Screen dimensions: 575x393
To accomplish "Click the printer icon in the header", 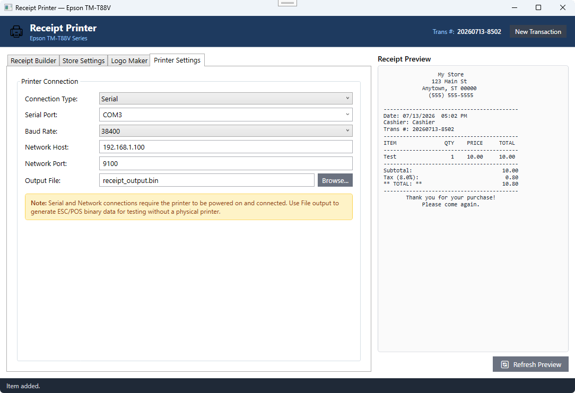I will pyautogui.click(x=16, y=32).
